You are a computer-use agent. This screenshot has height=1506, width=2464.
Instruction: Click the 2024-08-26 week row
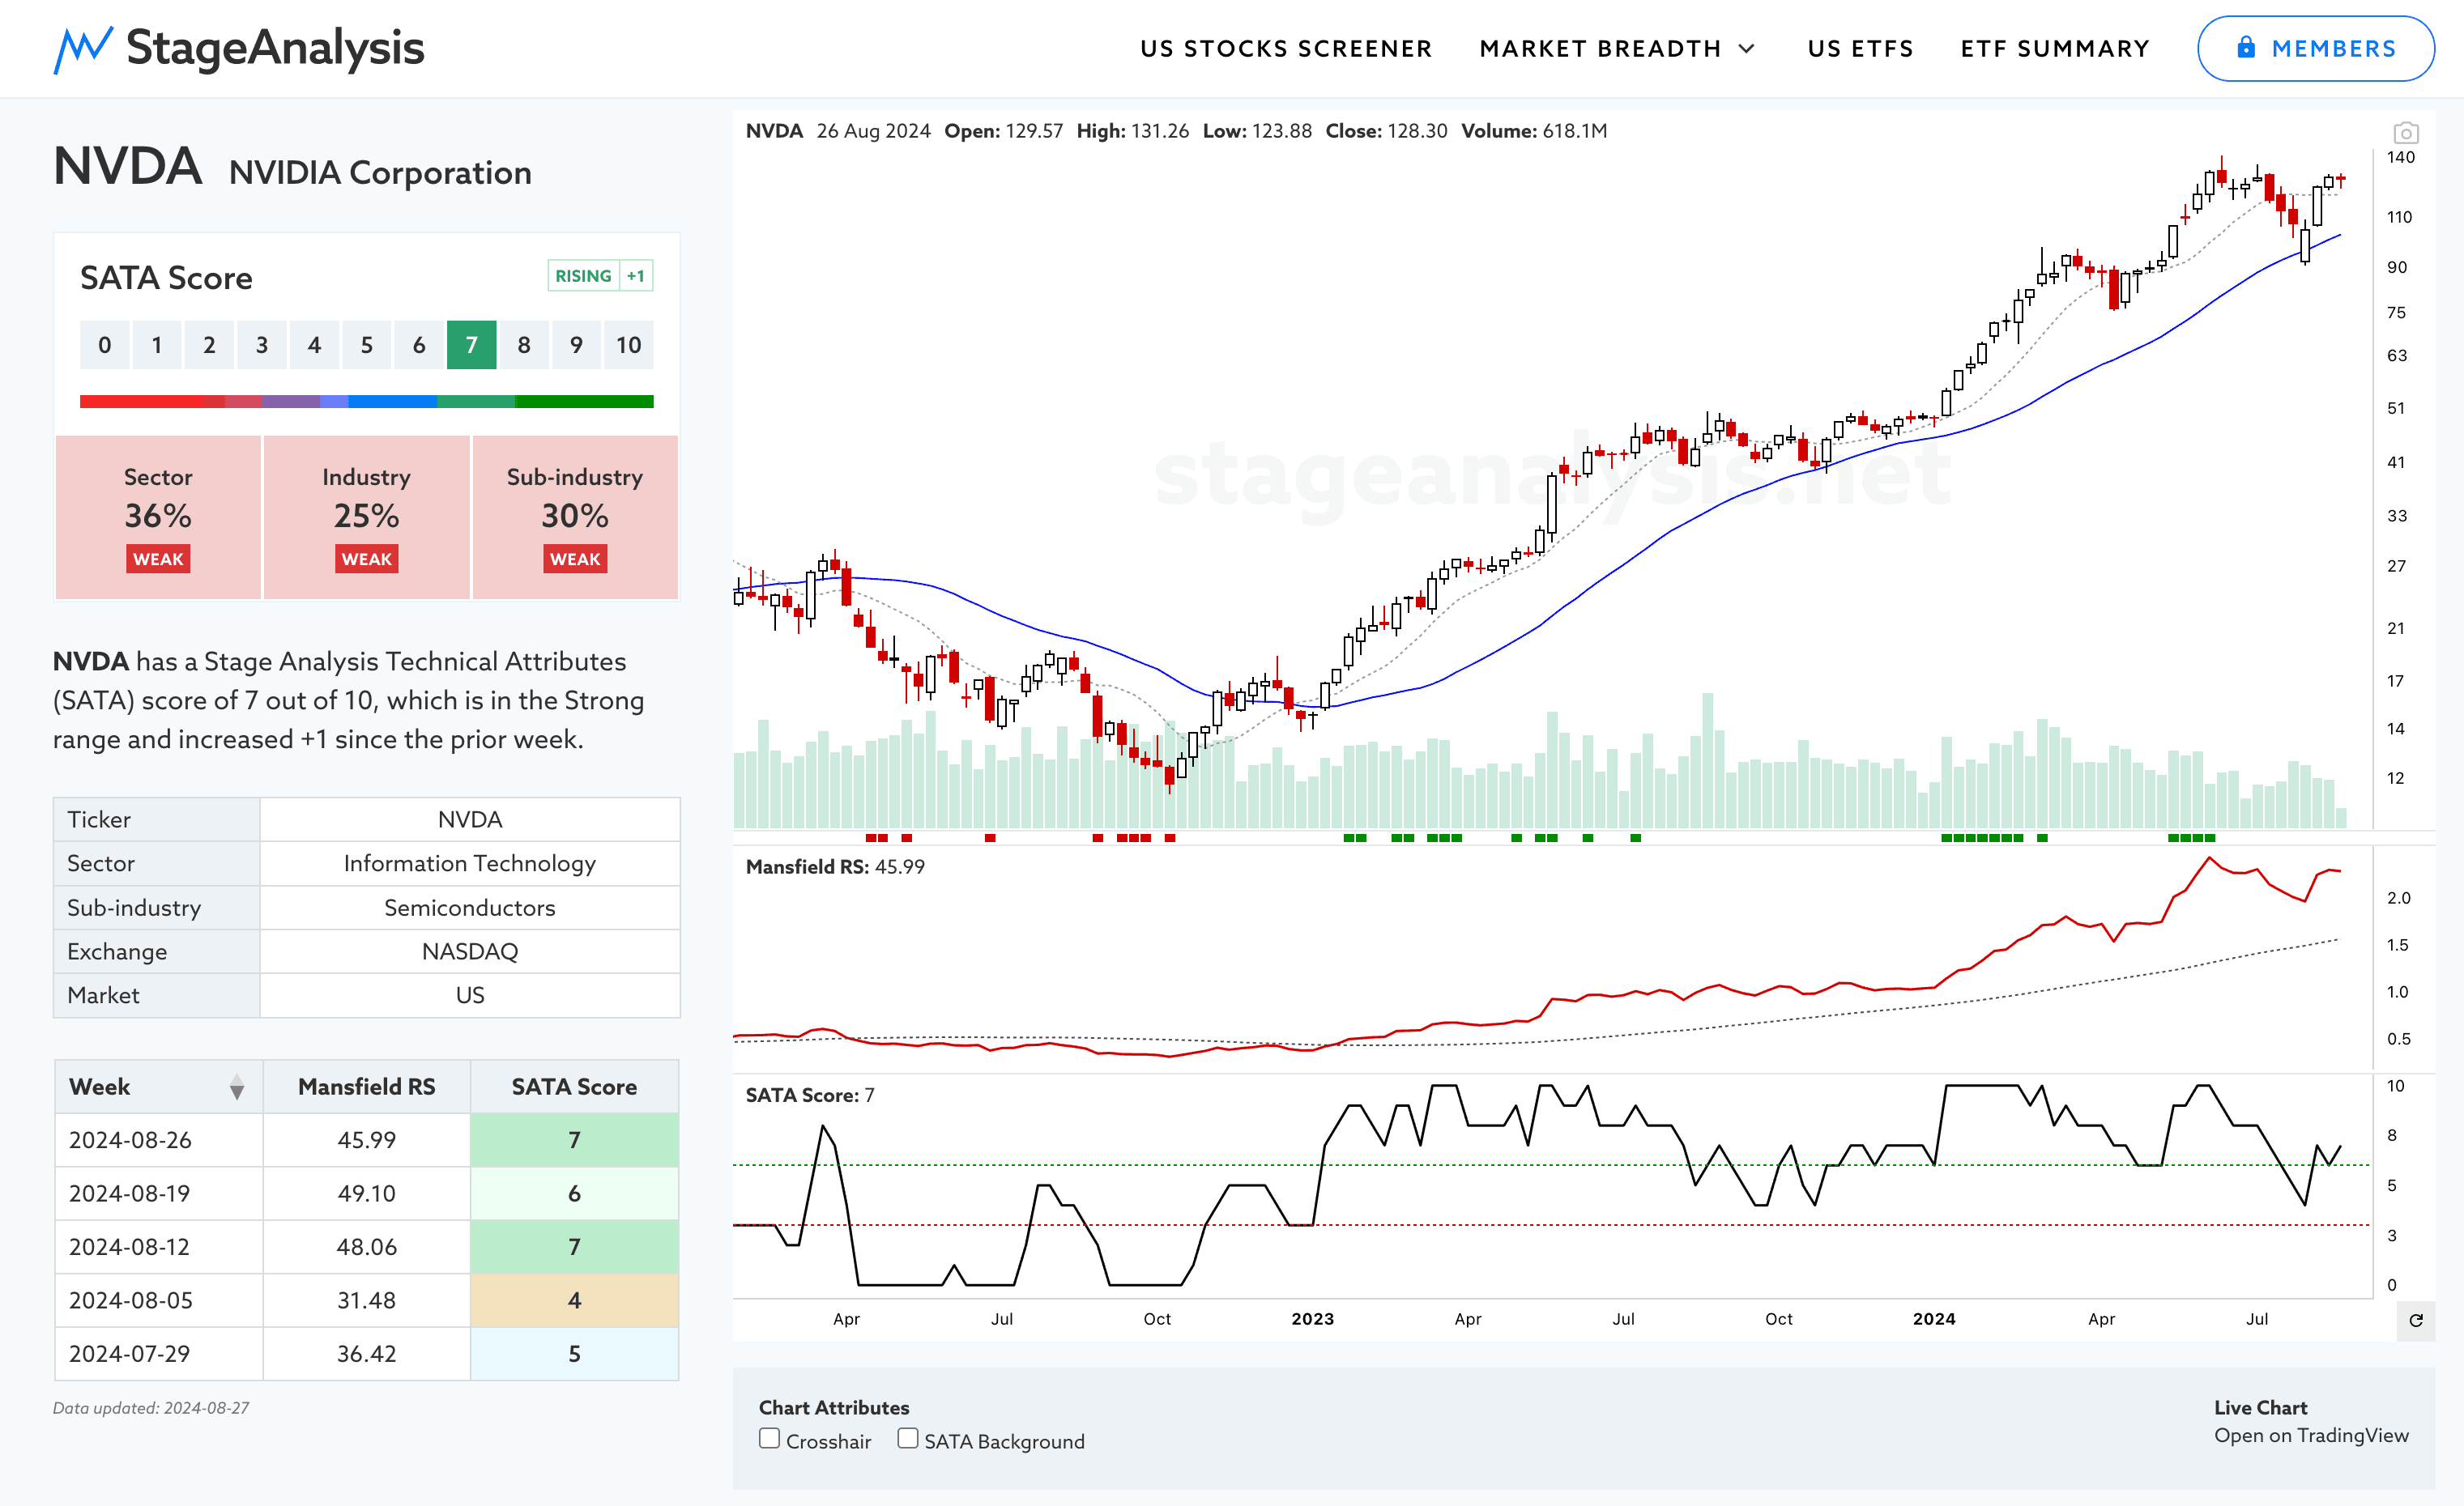coord(366,1140)
